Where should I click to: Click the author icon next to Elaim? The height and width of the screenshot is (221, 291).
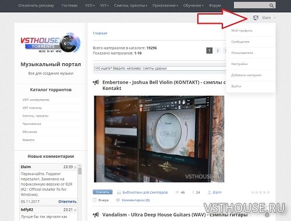210,192
